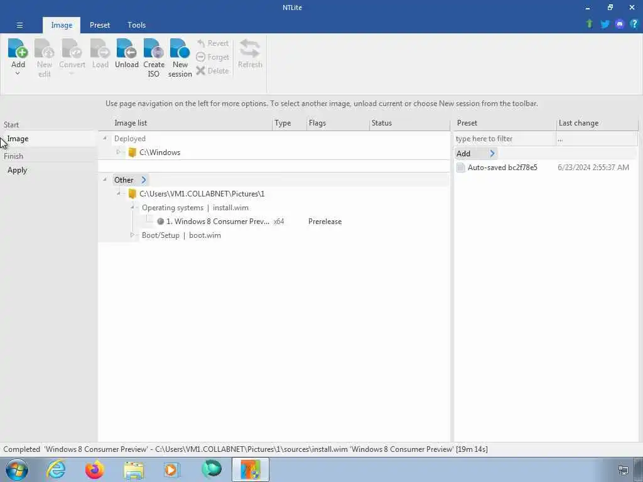Click the arrow next to Other
This screenshot has height=482, width=643.
(x=144, y=180)
